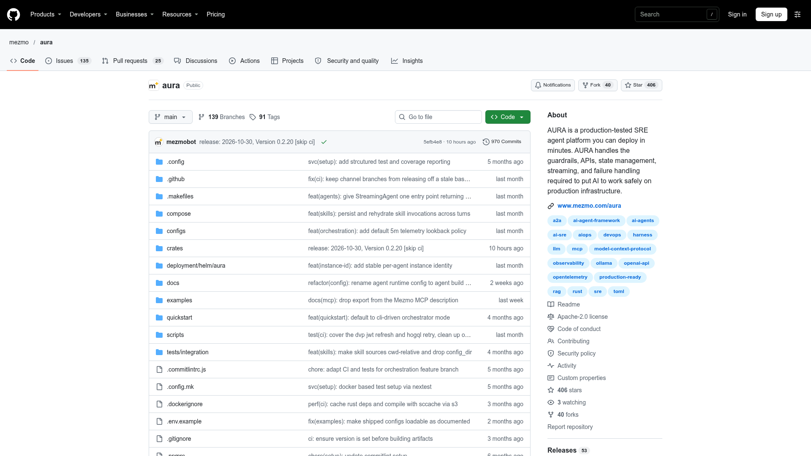The image size is (811, 456).
Task: Click the forks icon in About sidebar
Action: [x=551, y=415]
